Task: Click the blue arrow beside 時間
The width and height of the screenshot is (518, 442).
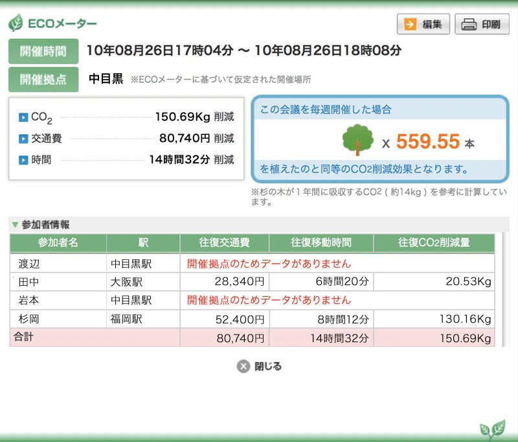Action: coord(23,160)
